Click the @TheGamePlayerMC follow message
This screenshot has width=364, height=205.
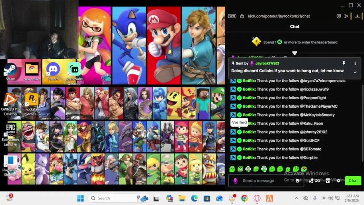tap(284, 106)
